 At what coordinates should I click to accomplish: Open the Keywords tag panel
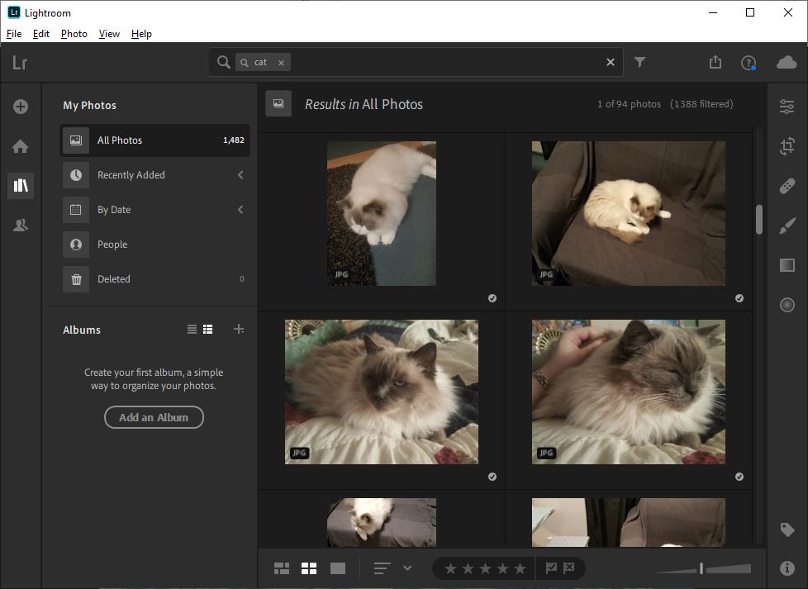coord(787,530)
